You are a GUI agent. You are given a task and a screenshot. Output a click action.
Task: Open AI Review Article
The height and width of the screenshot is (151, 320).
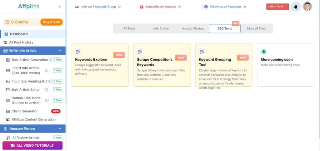26,138
